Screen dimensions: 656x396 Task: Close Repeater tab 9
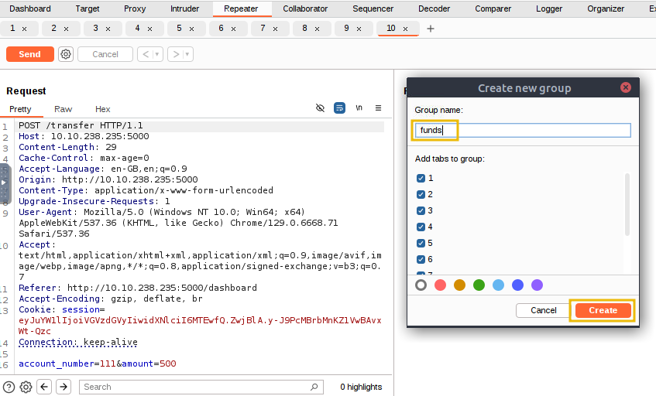point(359,29)
